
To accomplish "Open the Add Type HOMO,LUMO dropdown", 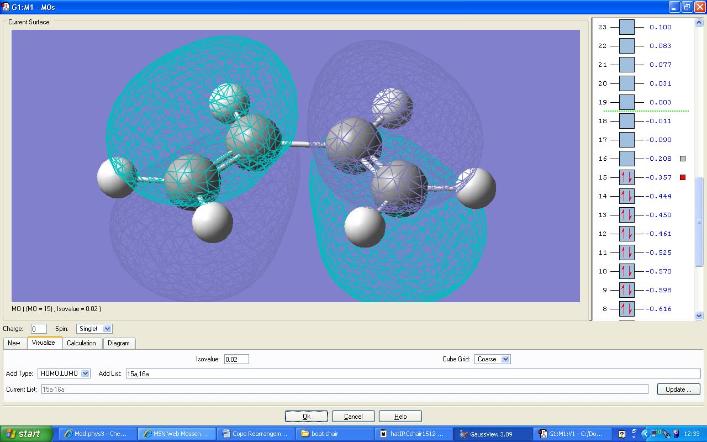I will 64,373.
